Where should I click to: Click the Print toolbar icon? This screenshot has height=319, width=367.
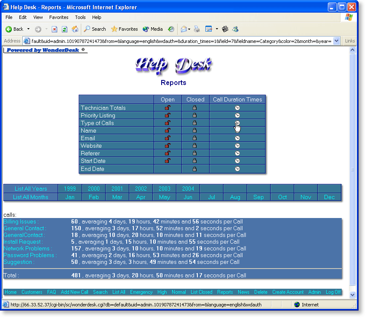click(x=197, y=29)
